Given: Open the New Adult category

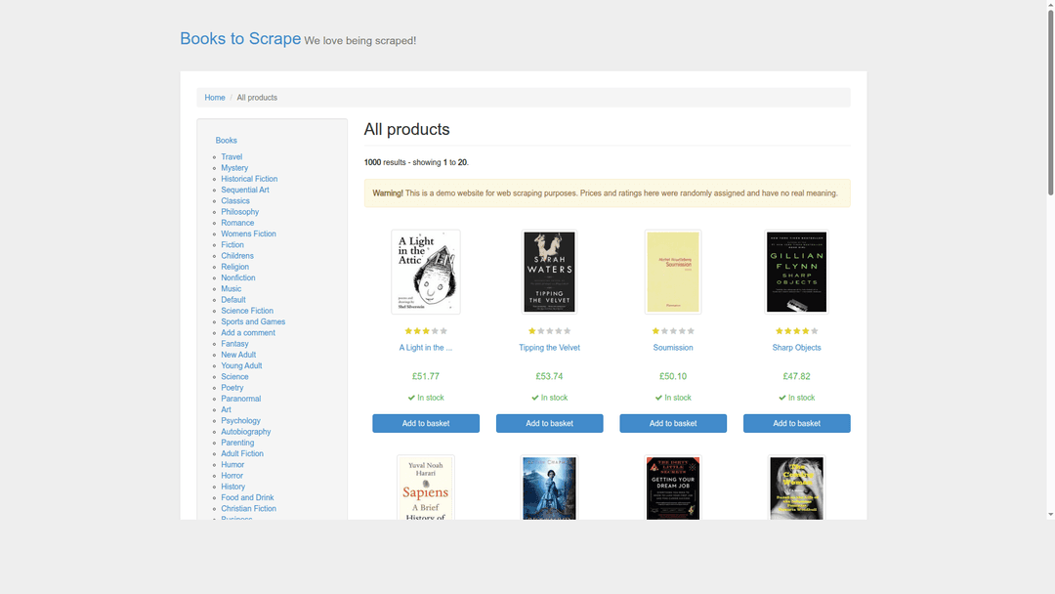Looking at the screenshot, I should coord(238,355).
